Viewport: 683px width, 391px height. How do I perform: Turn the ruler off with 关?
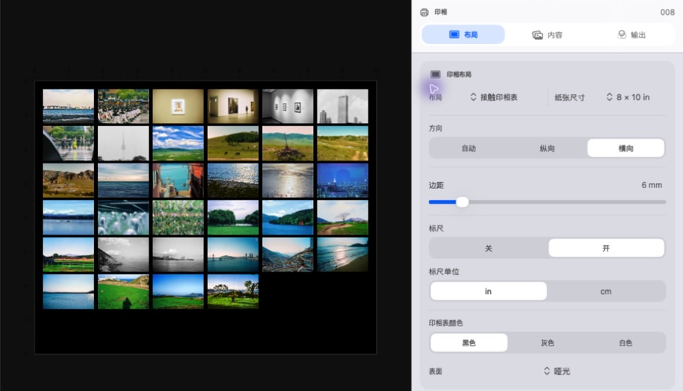tap(488, 248)
